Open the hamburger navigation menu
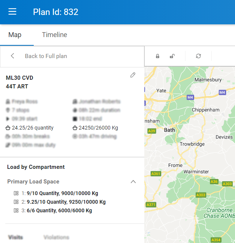Image resolution: width=235 pixels, height=243 pixels. [12, 12]
